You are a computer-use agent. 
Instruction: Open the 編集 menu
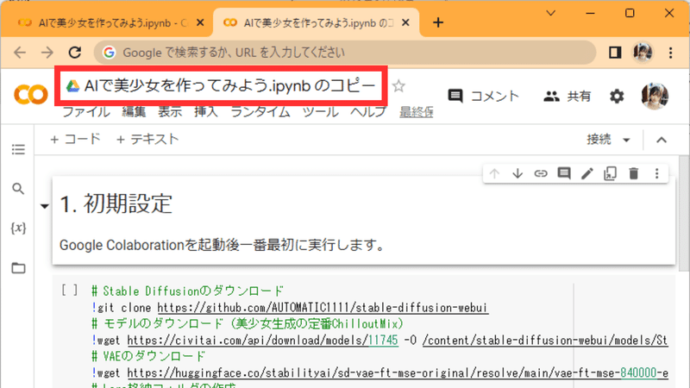[134, 112]
